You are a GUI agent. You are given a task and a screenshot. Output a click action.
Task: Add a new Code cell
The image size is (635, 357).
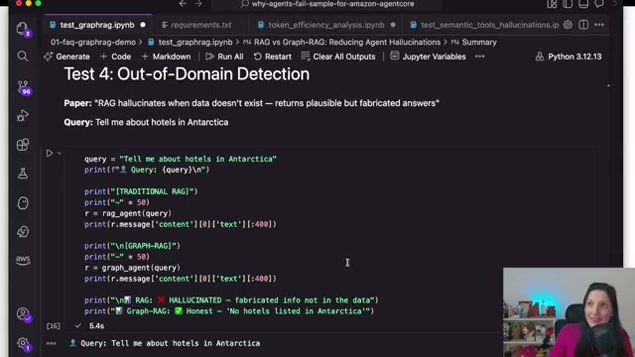pos(116,57)
